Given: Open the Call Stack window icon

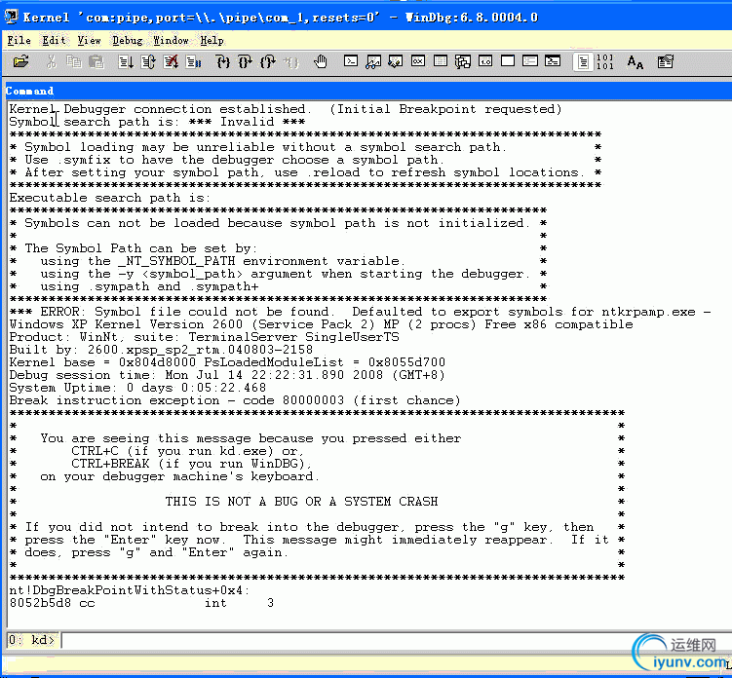Looking at the screenshot, I should [x=463, y=61].
